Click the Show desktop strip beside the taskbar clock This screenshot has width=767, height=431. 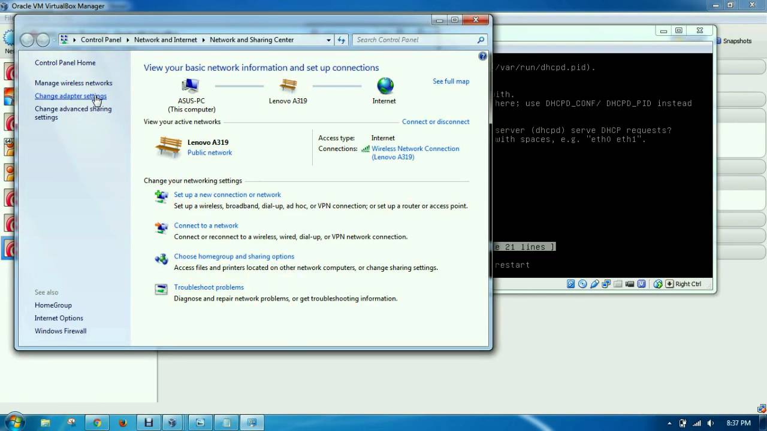[763, 423]
